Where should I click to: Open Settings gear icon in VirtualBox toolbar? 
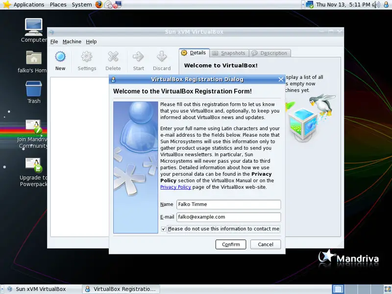[x=87, y=57]
